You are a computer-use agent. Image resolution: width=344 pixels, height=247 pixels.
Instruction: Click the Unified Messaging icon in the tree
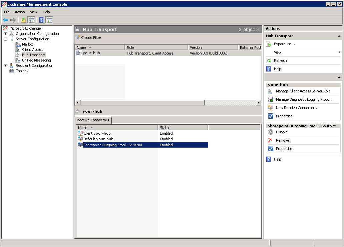tap(18, 60)
